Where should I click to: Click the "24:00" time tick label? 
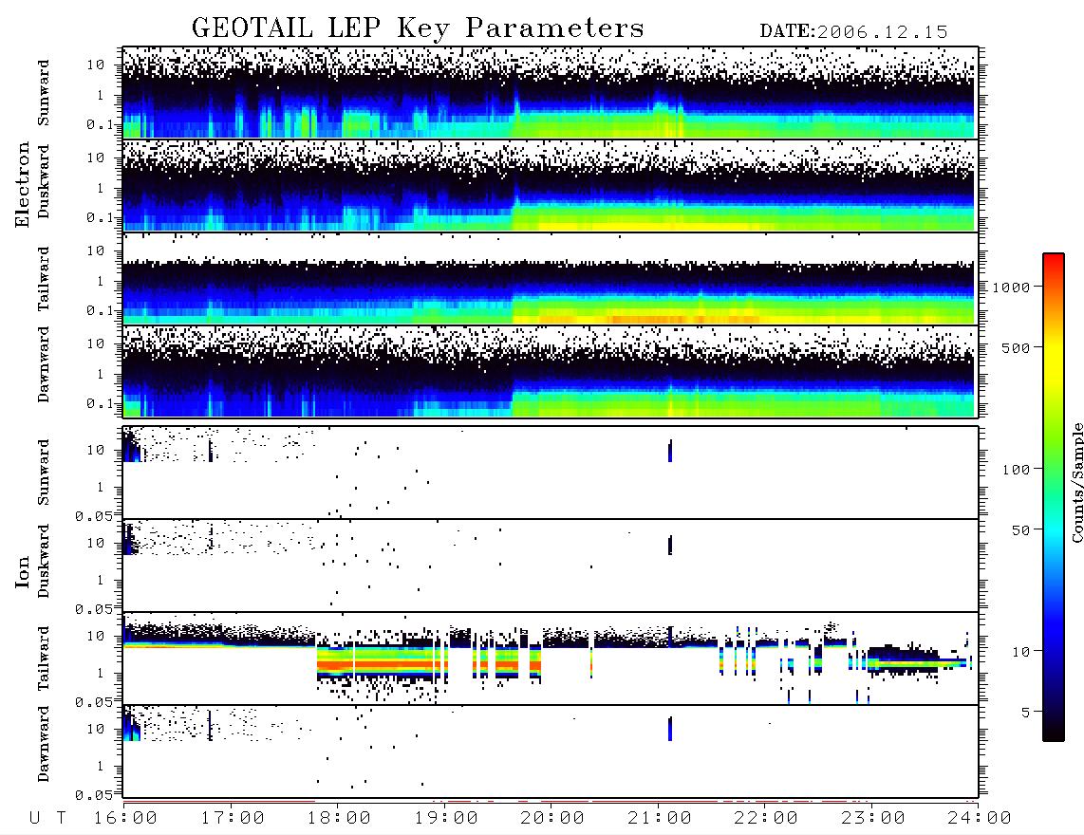tap(979, 819)
